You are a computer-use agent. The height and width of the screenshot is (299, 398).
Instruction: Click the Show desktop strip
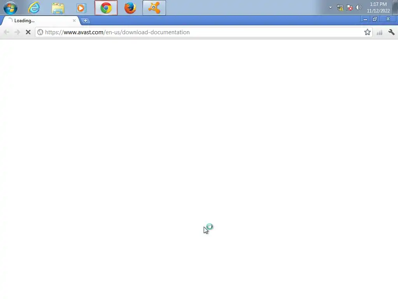pyautogui.click(x=395, y=8)
